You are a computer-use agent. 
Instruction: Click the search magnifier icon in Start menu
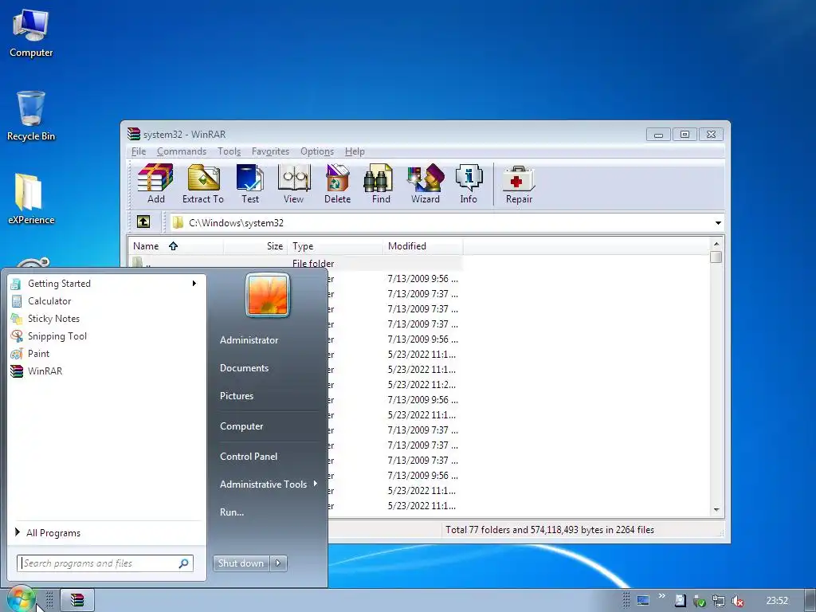coord(184,563)
